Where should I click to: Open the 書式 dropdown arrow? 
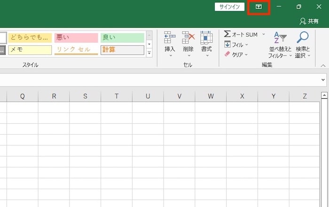(207, 56)
